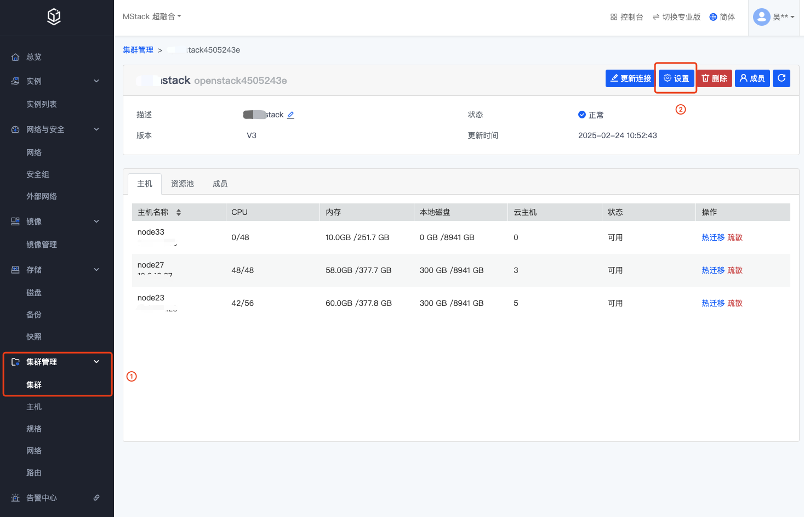The width and height of the screenshot is (804, 517).
Task: Click the 正常 status check icon
Action: [582, 115]
